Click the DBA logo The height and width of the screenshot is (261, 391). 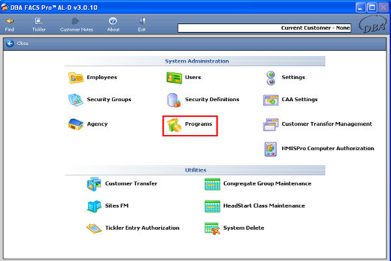372,24
